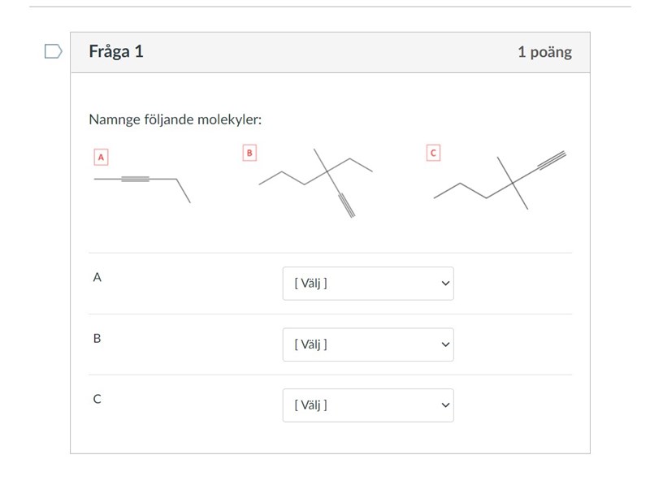Viewport: 650px width, 481px height.
Task: Select the molecule A skeletal structure
Action: [142, 183]
